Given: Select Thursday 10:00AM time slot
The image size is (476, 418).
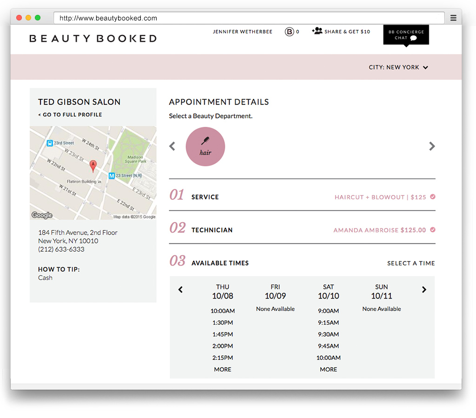Looking at the screenshot, I should (x=223, y=311).
